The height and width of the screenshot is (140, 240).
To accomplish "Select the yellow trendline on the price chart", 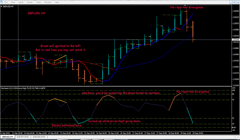I will (60, 58).
